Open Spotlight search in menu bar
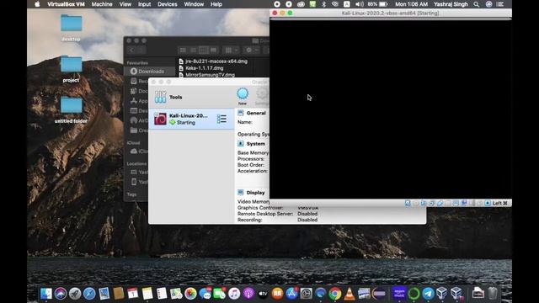 tap(476, 4)
